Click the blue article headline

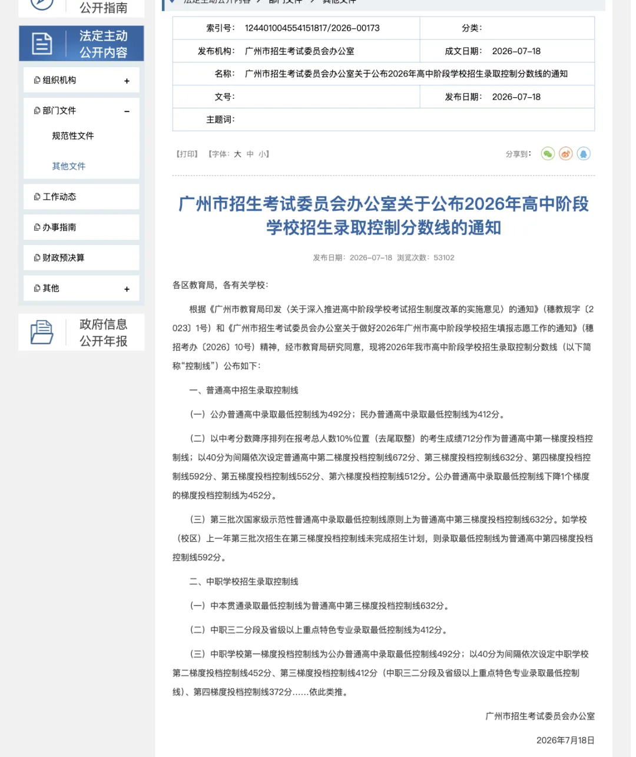pyautogui.click(x=383, y=216)
